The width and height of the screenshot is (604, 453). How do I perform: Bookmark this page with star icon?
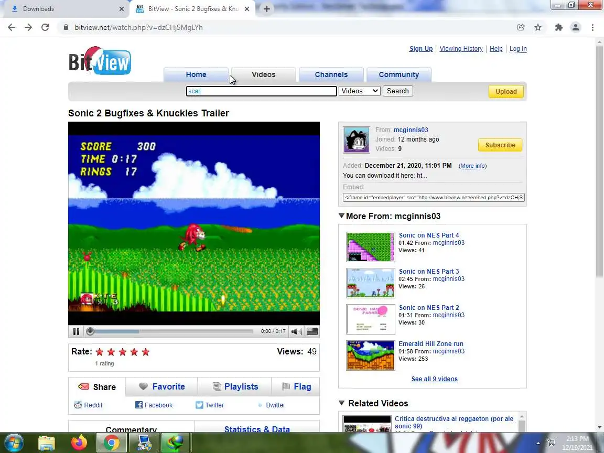click(538, 27)
